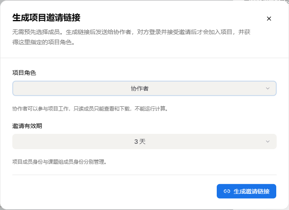Image resolution: width=289 pixels, height=210 pixels.
Task: Open the 邀请有效期 dropdown showing 3 天
Action: (144, 142)
